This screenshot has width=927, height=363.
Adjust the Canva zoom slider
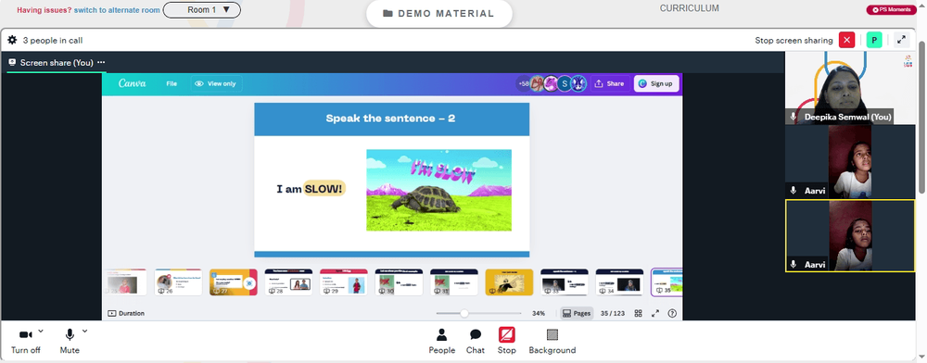[x=464, y=313]
